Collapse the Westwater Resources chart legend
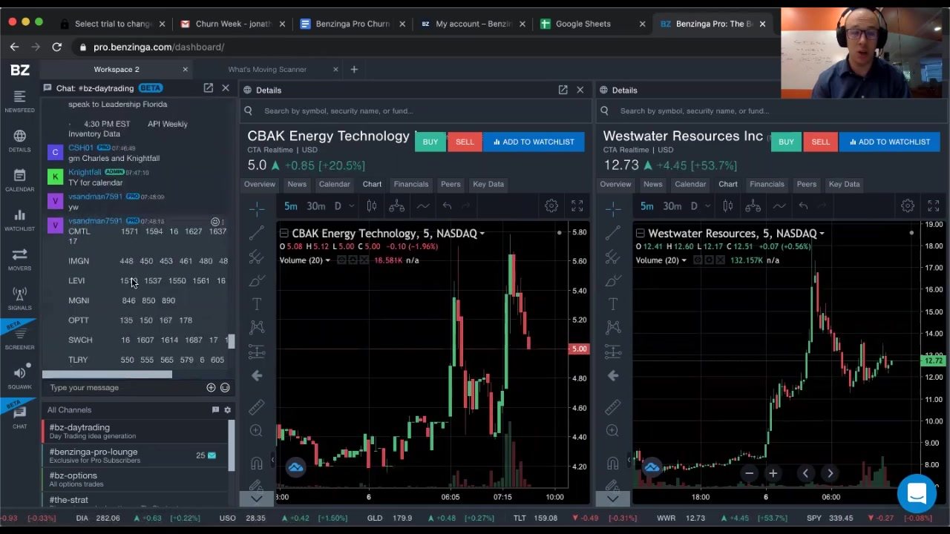This screenshot has width=950, height=534. coord(640,234)
